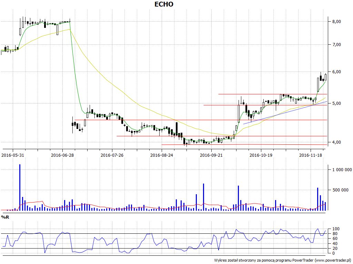Viewport: 353px width, 264px height.
Task: Click the last candlestick on the price chart
Action: tap(325, 77)
